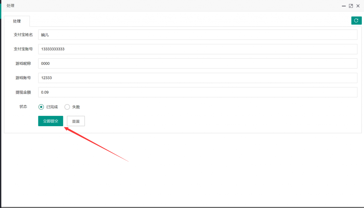364x208 pixels.
Task: Click the 重置 reset button
Action: pyautogui.click(x=76, y=121)
